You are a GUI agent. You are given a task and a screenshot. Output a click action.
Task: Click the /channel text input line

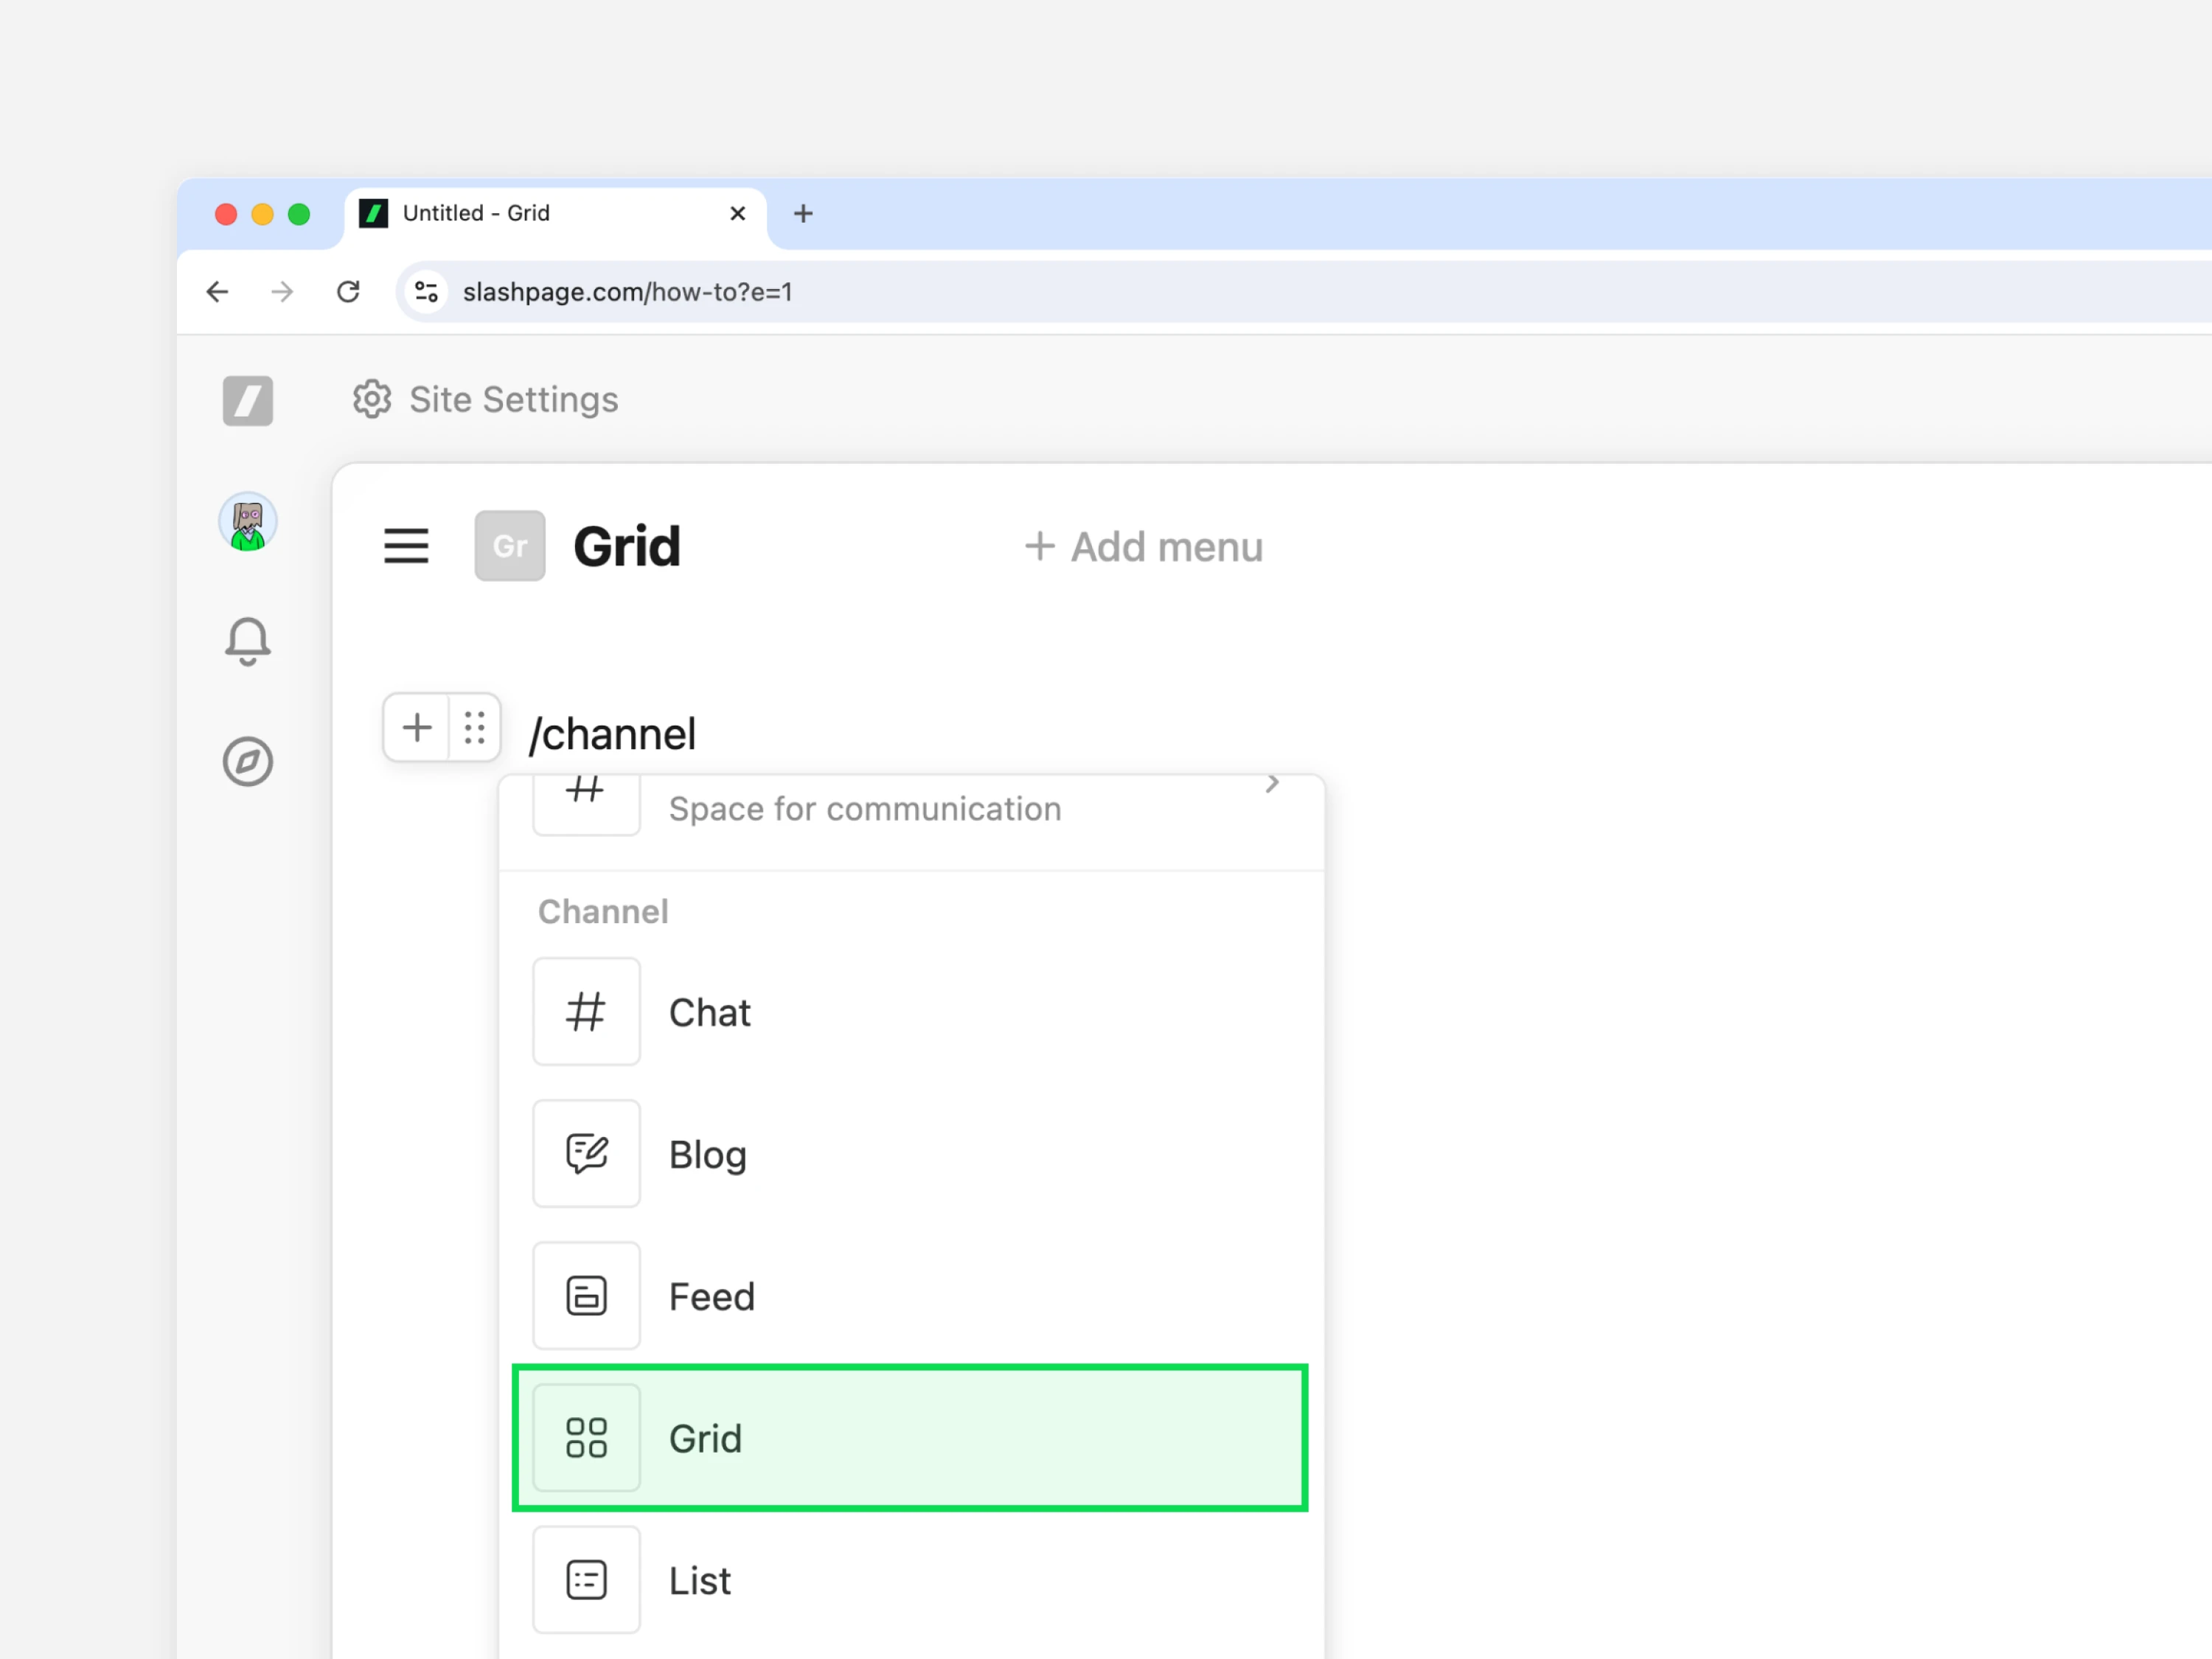[x=612, y=734]
